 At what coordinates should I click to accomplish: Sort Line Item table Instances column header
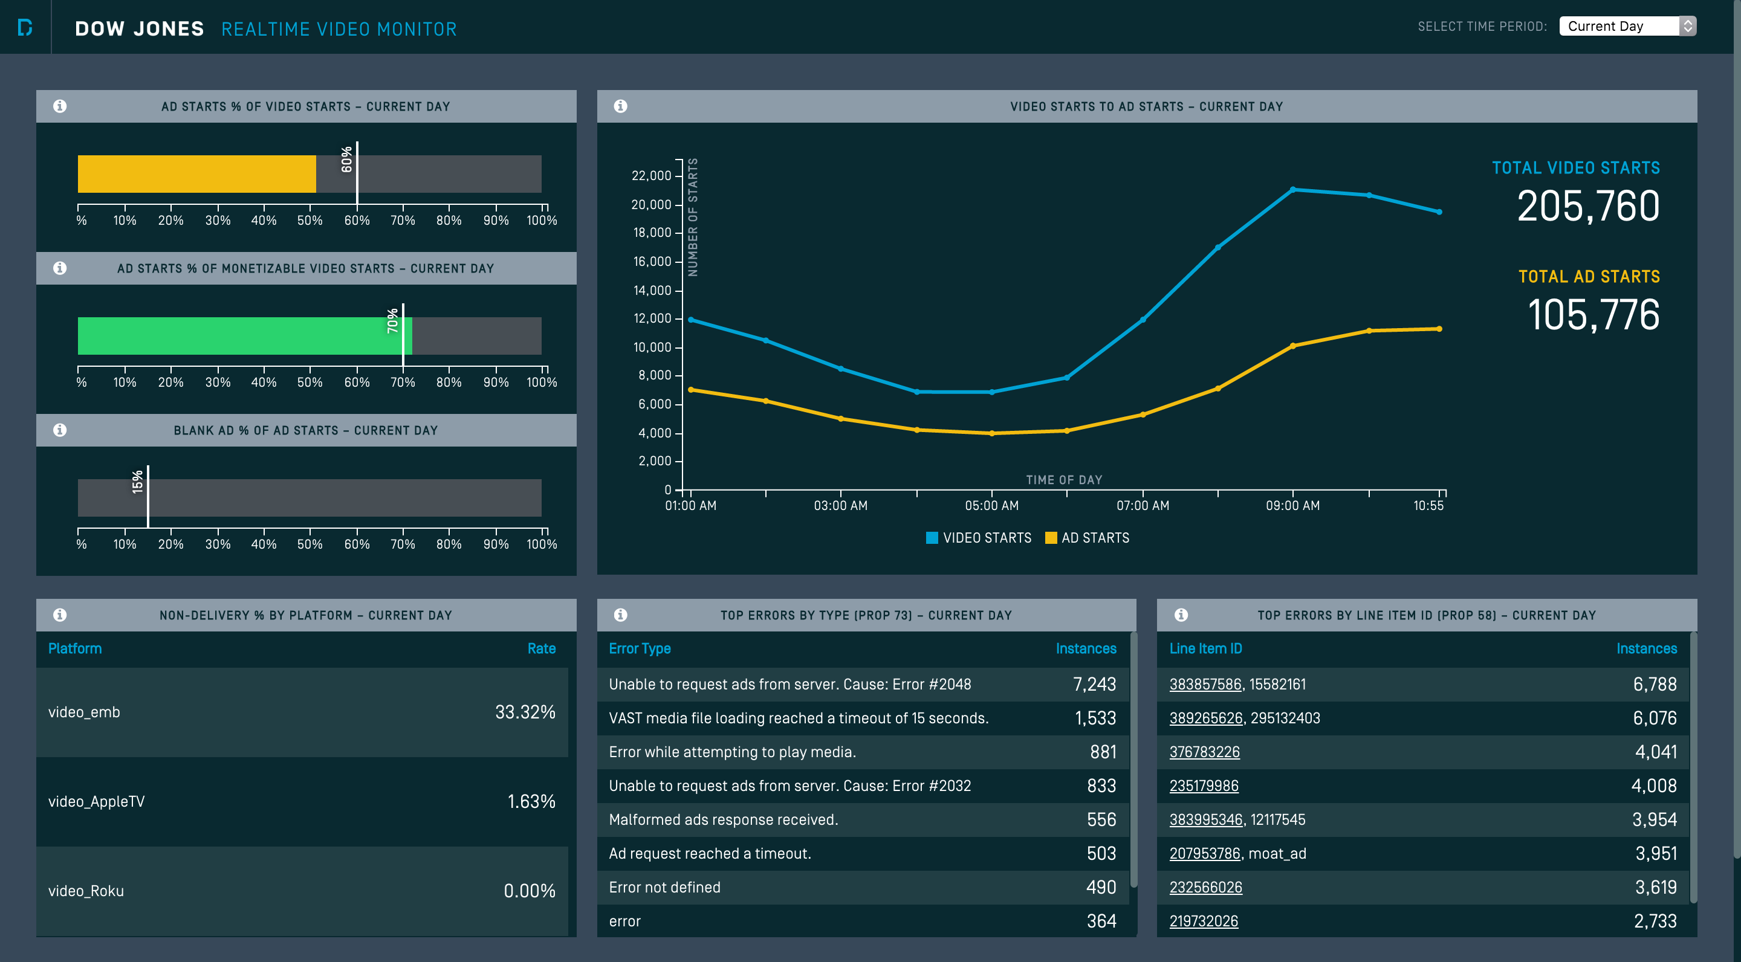(1646, 648)
